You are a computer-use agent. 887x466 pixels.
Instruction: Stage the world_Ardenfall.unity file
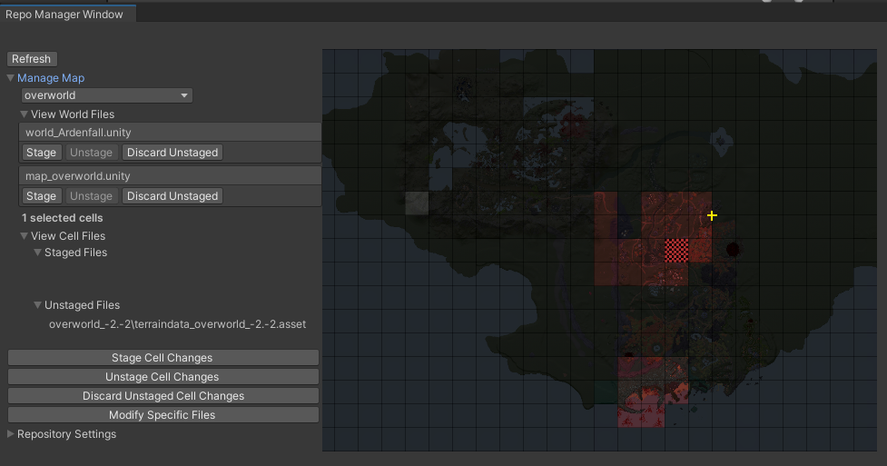41,153
